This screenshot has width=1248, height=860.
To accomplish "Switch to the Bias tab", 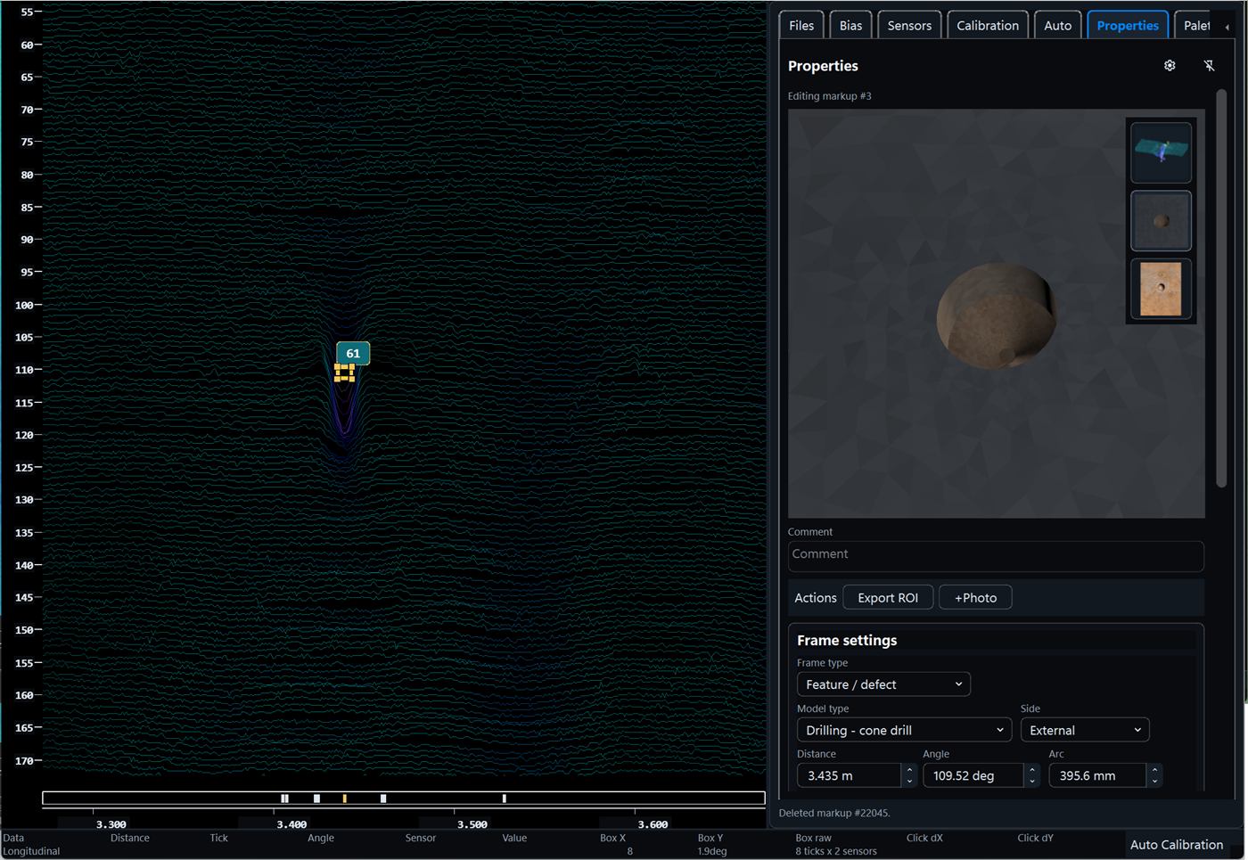I will click(x=850, y=25).
